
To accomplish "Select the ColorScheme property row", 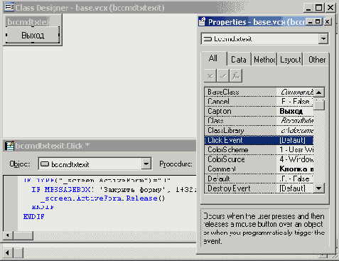I will [259, 149].
